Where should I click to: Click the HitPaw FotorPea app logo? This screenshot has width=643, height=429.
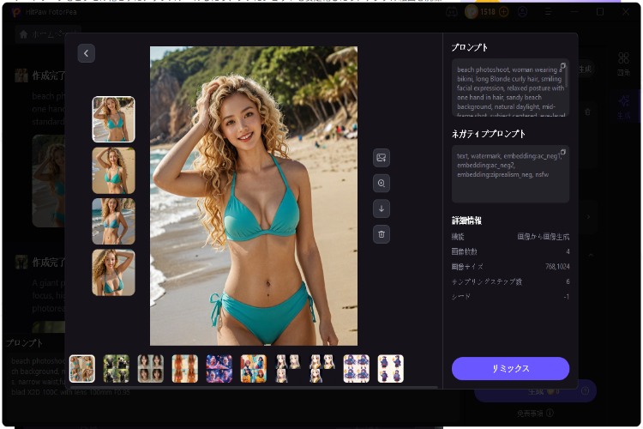click(17, 12)
